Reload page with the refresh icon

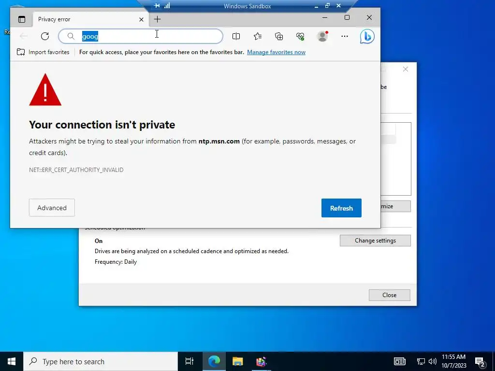click(45, 36)
